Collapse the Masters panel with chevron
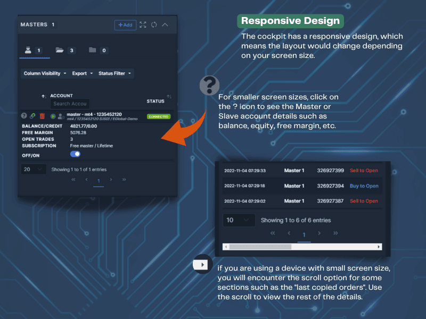Image resolution: width=426 pixels, height=319 pixels. pyautogui.click(x=165, y=24)
